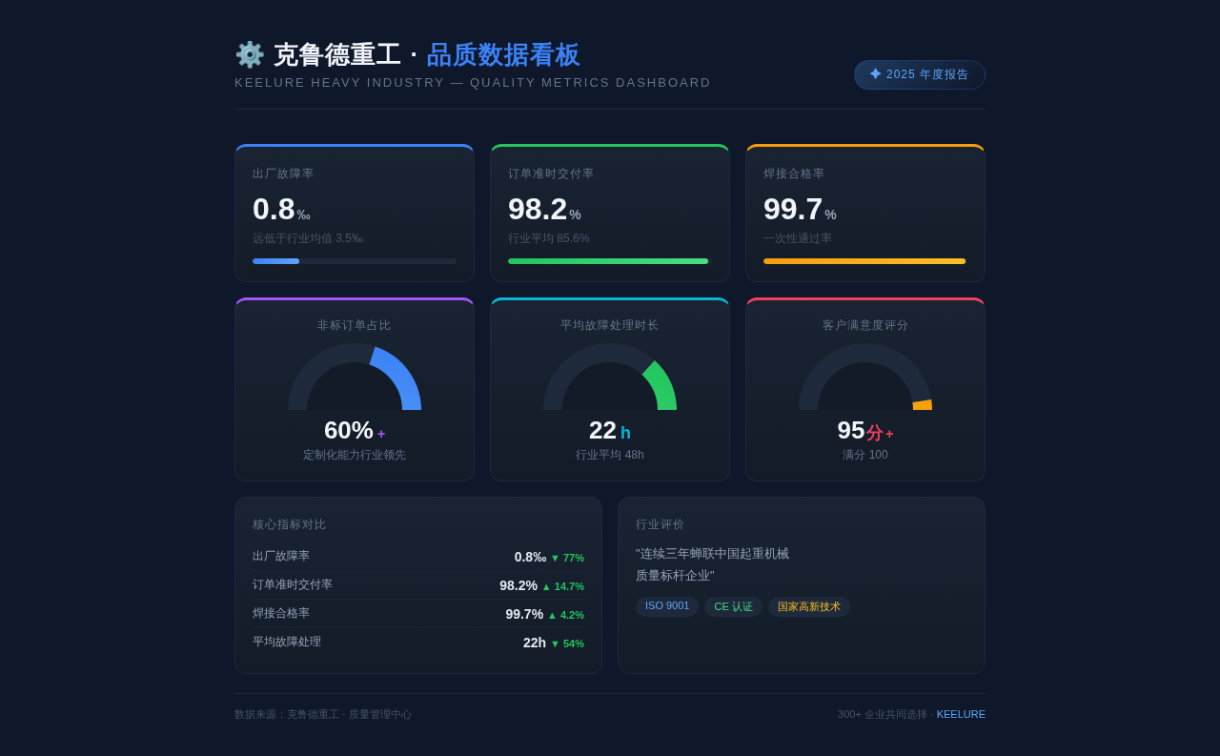Click 远低于行业均值 3.5‰ note
The height and width of the screenshot is (756, 1220).
pos(308,238)
